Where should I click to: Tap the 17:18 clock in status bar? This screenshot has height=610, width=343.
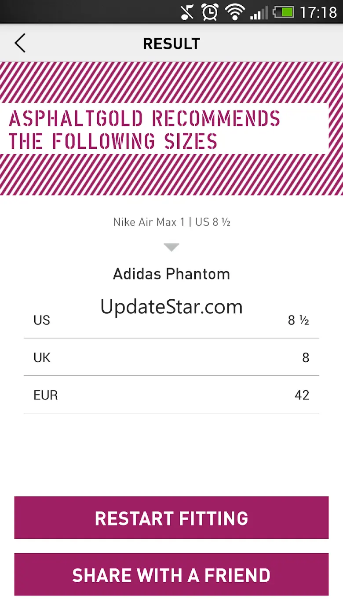pyautogui.click(x=318, y=12)
